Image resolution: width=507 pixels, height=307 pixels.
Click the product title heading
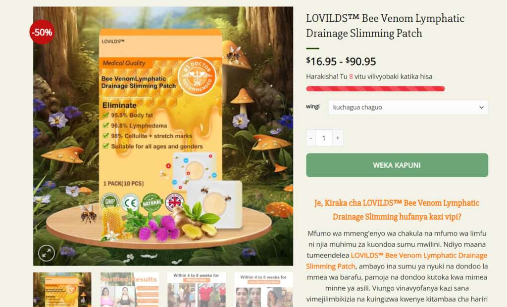point(385,26)
